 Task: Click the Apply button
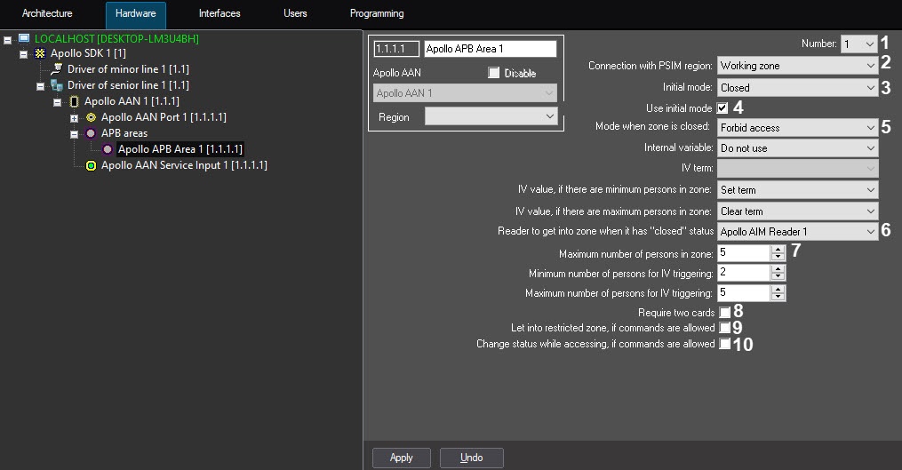pyautogui.click(x=402, y=458)
